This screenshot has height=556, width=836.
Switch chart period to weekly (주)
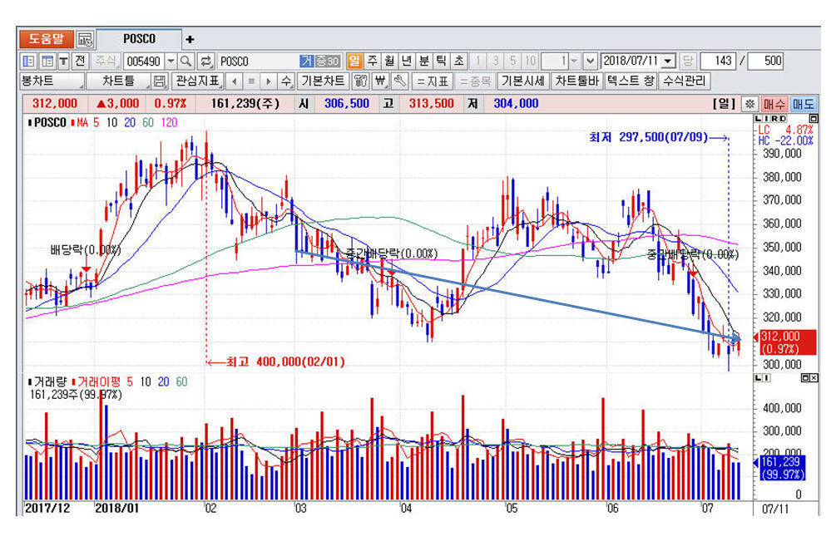coord(372,61)
